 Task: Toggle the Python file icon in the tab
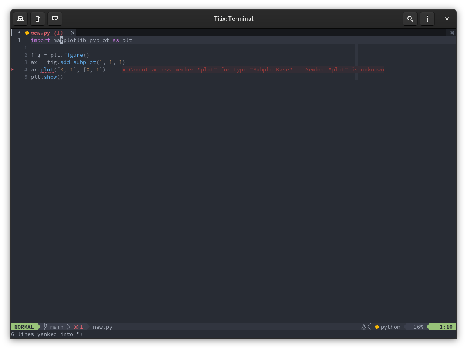(26, 33)
